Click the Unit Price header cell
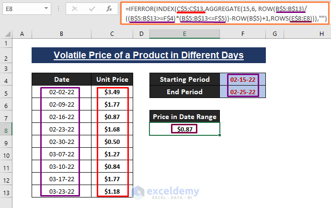The image size is (331, 208). click(112, 79)
